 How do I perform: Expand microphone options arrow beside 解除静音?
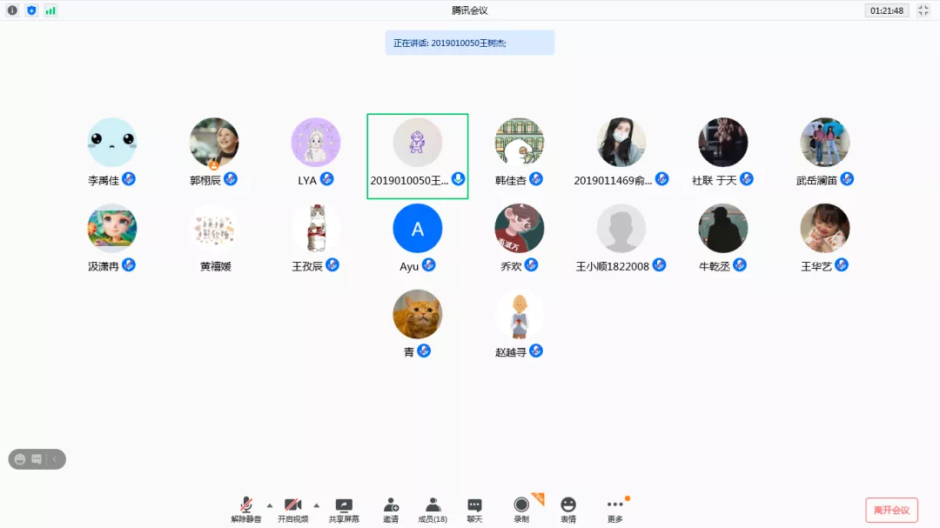(x=270, y=505)
